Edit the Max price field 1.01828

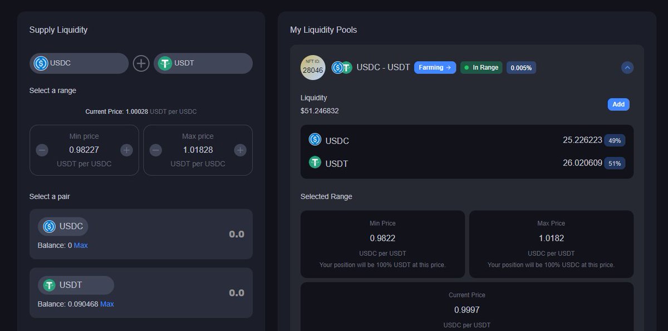click(x=198, y=150)
